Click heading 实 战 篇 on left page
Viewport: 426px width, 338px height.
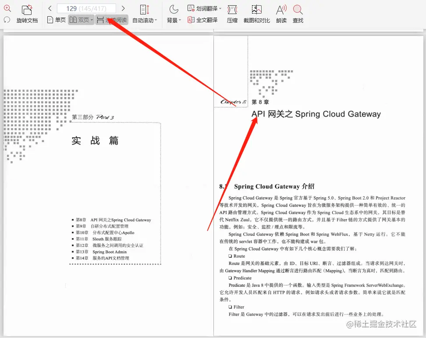[95, 141]
